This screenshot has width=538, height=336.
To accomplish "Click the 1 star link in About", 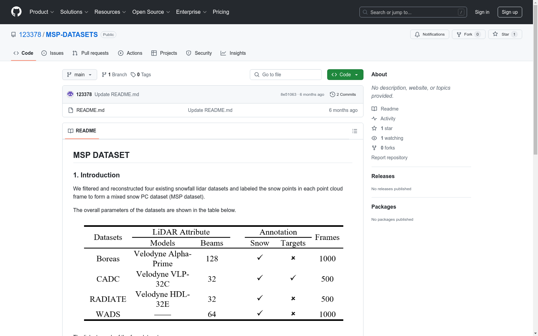I will [382, 128].
